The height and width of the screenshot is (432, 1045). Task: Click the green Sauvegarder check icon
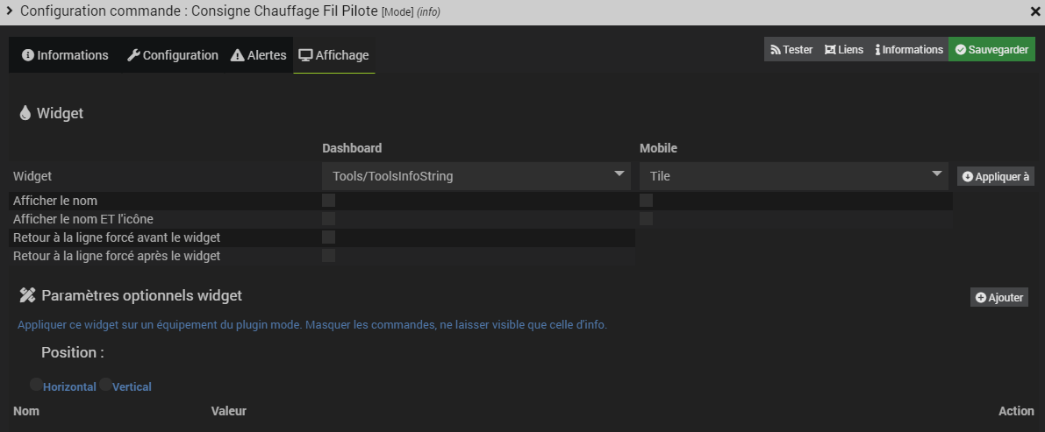961,50
